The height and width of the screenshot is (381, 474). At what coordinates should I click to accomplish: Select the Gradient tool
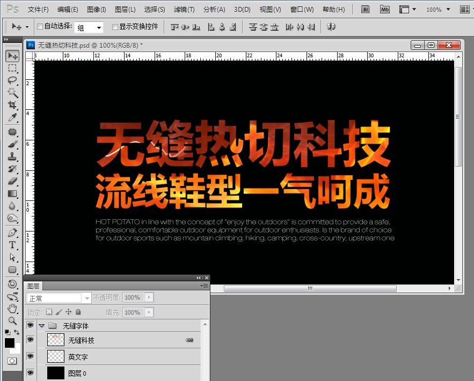click(12, 193)
